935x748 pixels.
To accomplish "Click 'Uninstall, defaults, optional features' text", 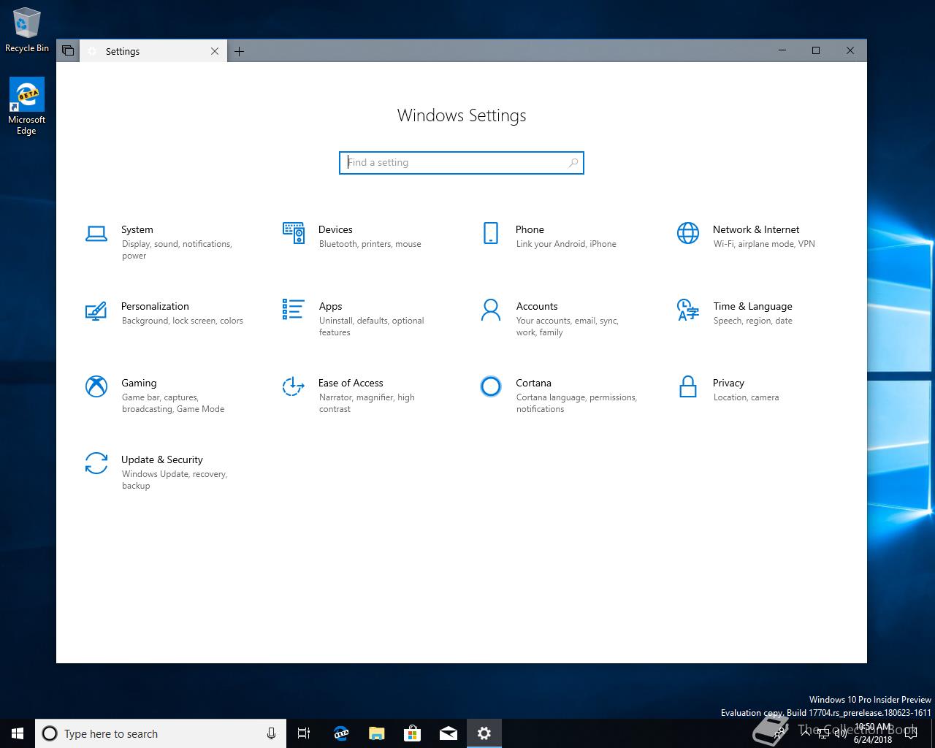I will pos(372,327).
